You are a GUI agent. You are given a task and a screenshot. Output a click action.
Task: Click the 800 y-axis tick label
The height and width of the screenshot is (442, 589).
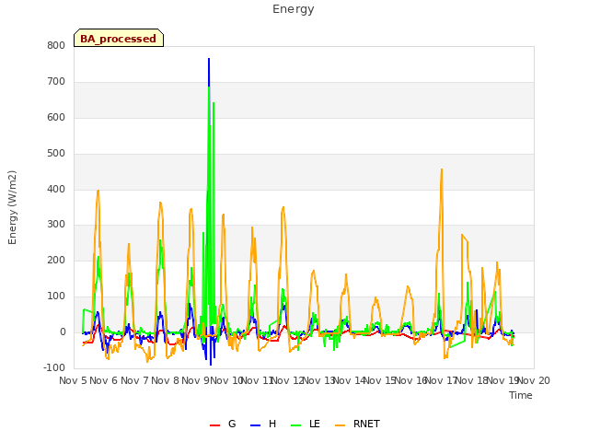tap(56, 45)
